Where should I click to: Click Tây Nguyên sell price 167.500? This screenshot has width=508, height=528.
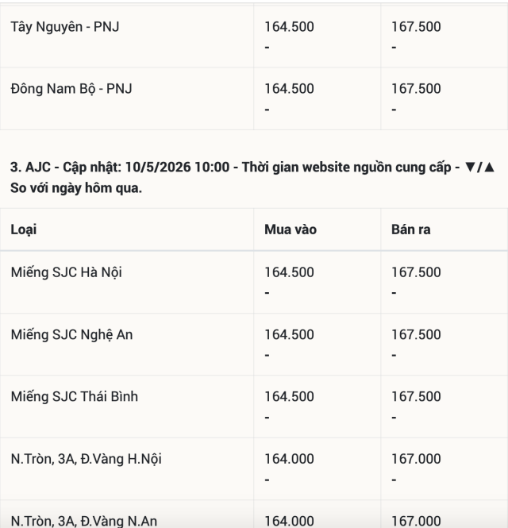pos(416,27)
